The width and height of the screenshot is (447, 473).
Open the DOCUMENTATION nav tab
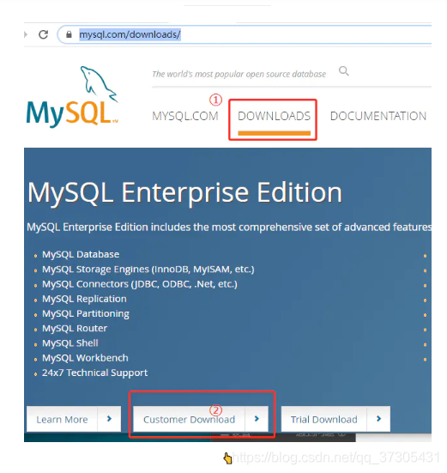(x=378, y=116)
